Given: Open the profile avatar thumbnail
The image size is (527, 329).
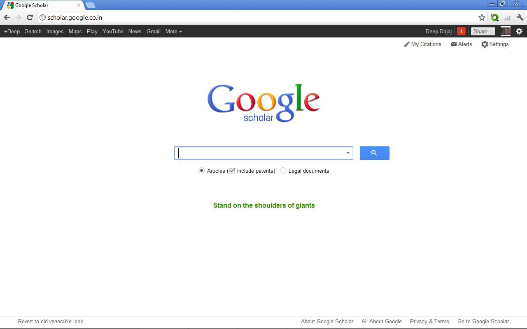Looking at the screenshot, I should (505, 31).
